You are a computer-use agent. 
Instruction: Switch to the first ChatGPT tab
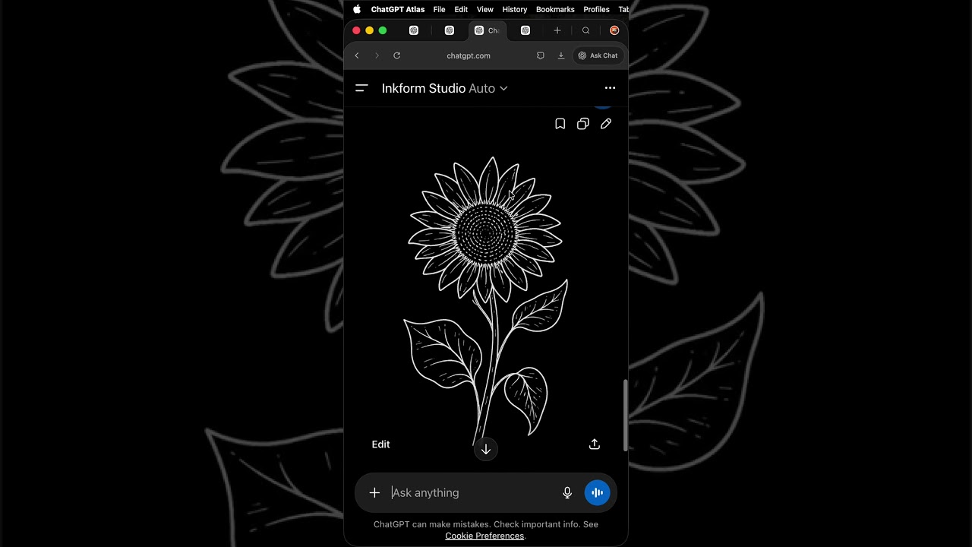[x=414, y=30]
